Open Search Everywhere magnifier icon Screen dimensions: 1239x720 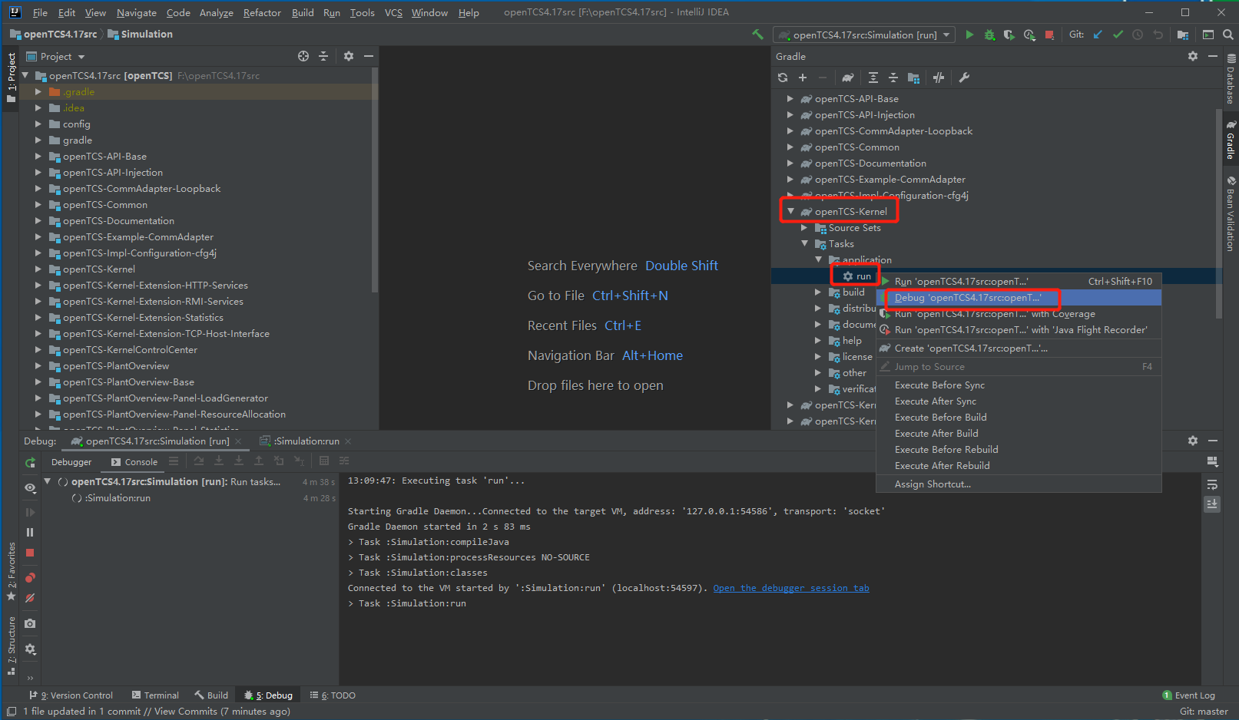1227,35
